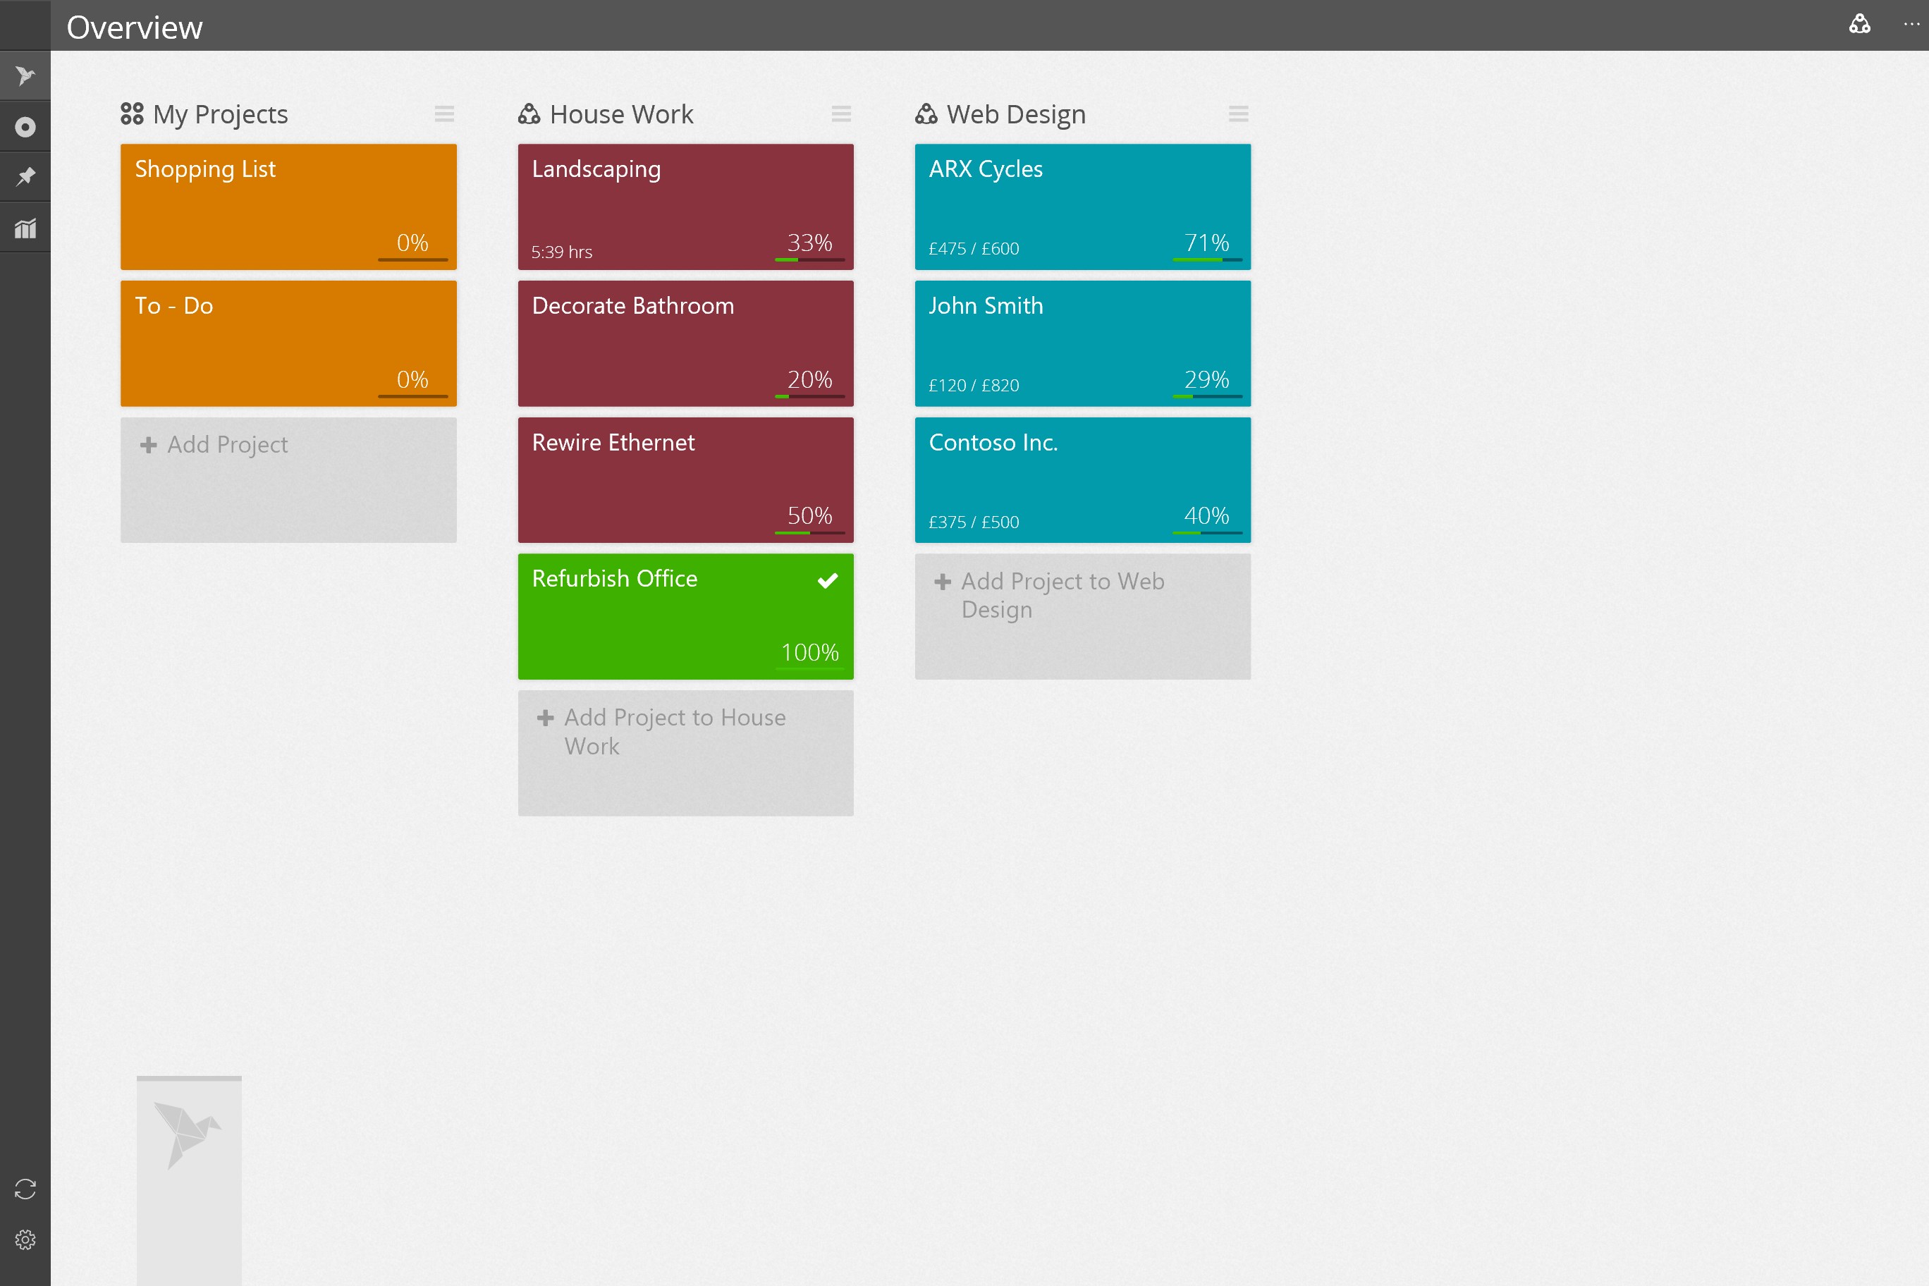Open the bar chart reports icon
1929x1286 pixels.
point(25,228)
